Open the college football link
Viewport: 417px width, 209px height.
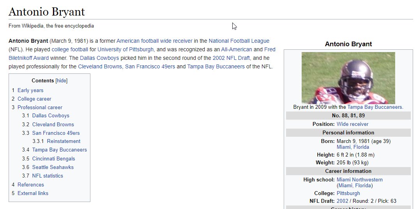[x=70, y=49]
